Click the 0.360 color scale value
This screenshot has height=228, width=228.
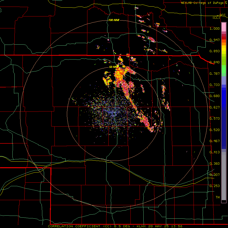click(215, 164)
